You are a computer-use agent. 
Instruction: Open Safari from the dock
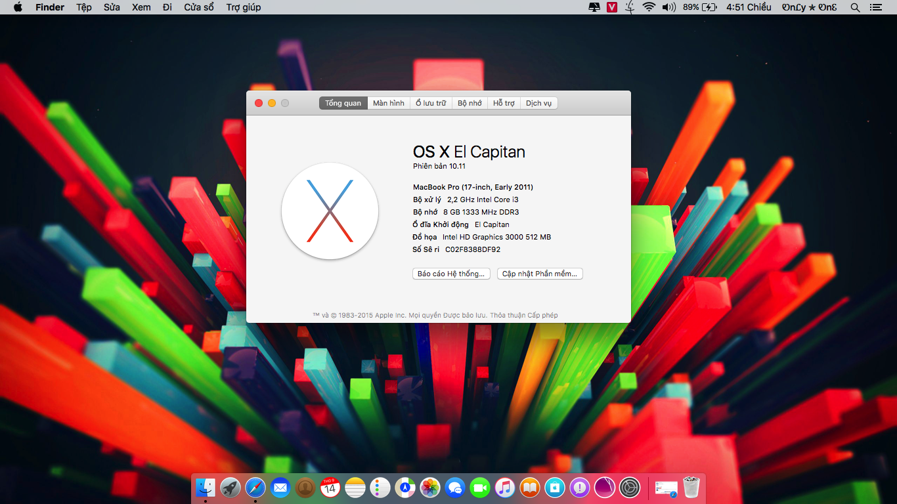pyautogui.click(x=255, y=488)
